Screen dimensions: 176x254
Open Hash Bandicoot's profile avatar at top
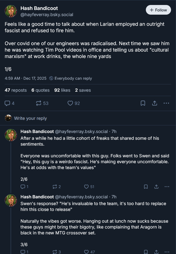11,11
